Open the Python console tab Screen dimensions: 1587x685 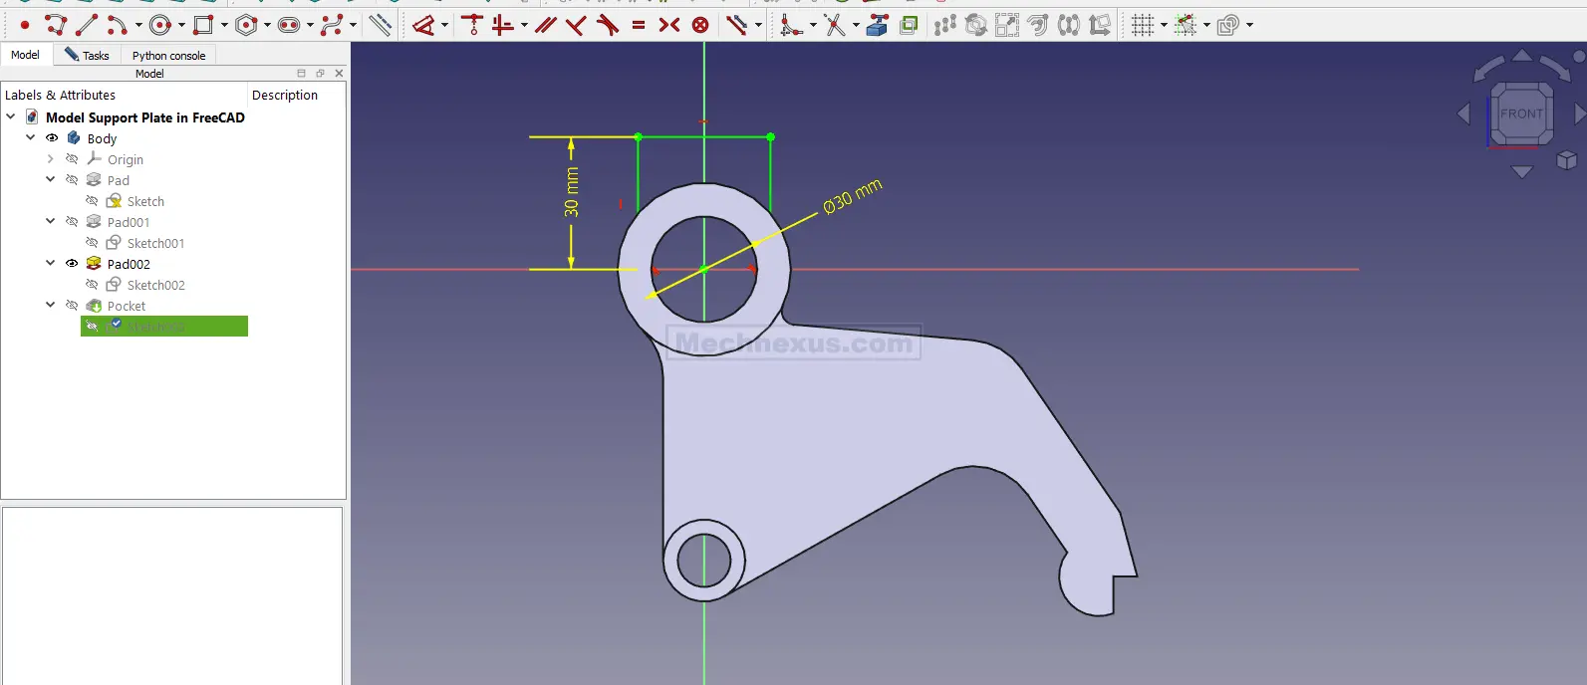tap(168, 55)
